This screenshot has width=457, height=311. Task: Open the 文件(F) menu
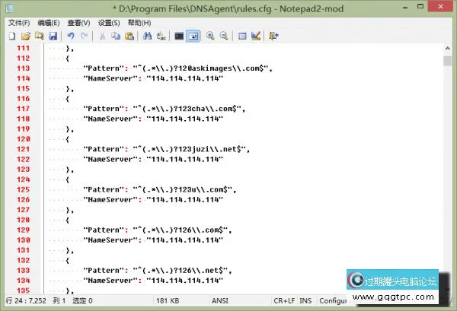19,23
